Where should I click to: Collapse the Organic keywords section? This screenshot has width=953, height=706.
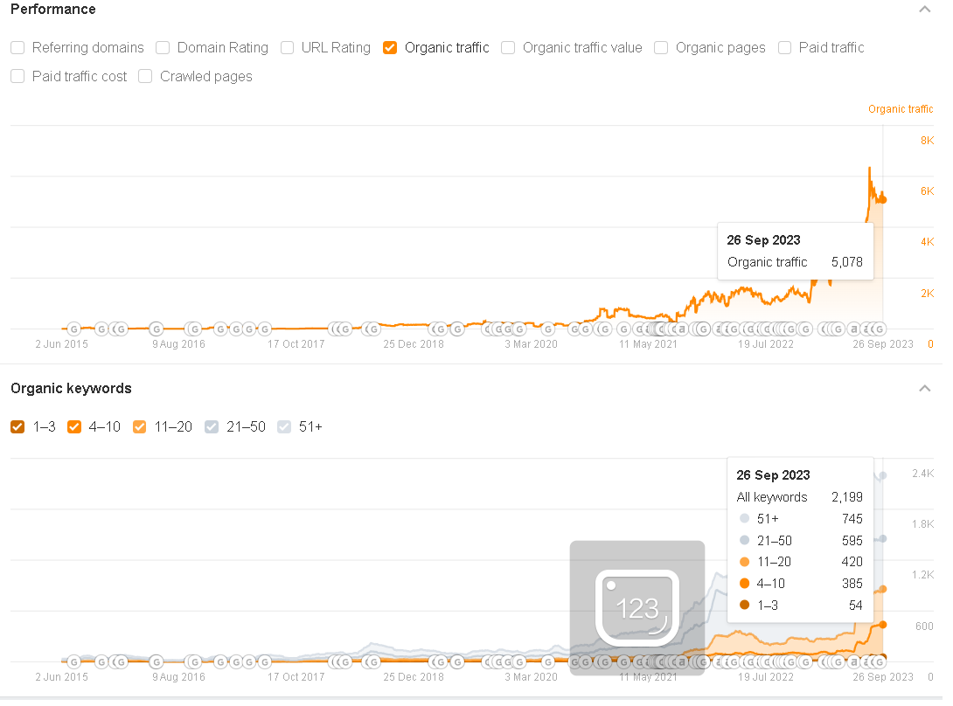point(925,388)
